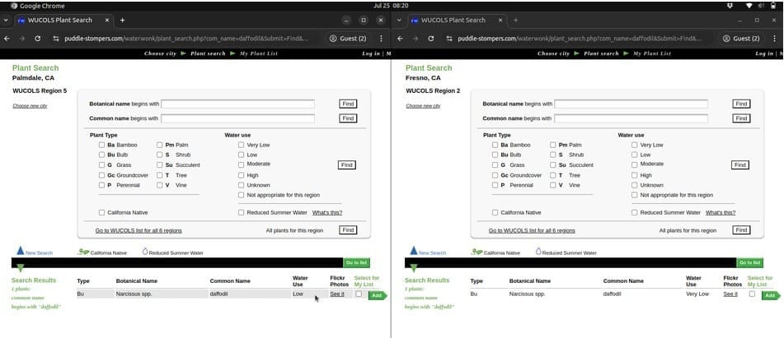Click the Common name input field on the Fresno page
The width and height of the screenshot is (784, 338).
point(631,118)
